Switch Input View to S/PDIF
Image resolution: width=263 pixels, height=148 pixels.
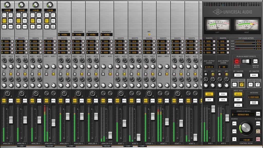pyautogui.click(x=238, y=105)
